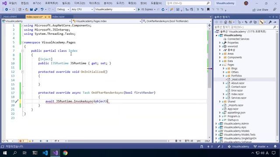Click the Save All toolbar icon
280x157 pixels.
pos(36,10)
